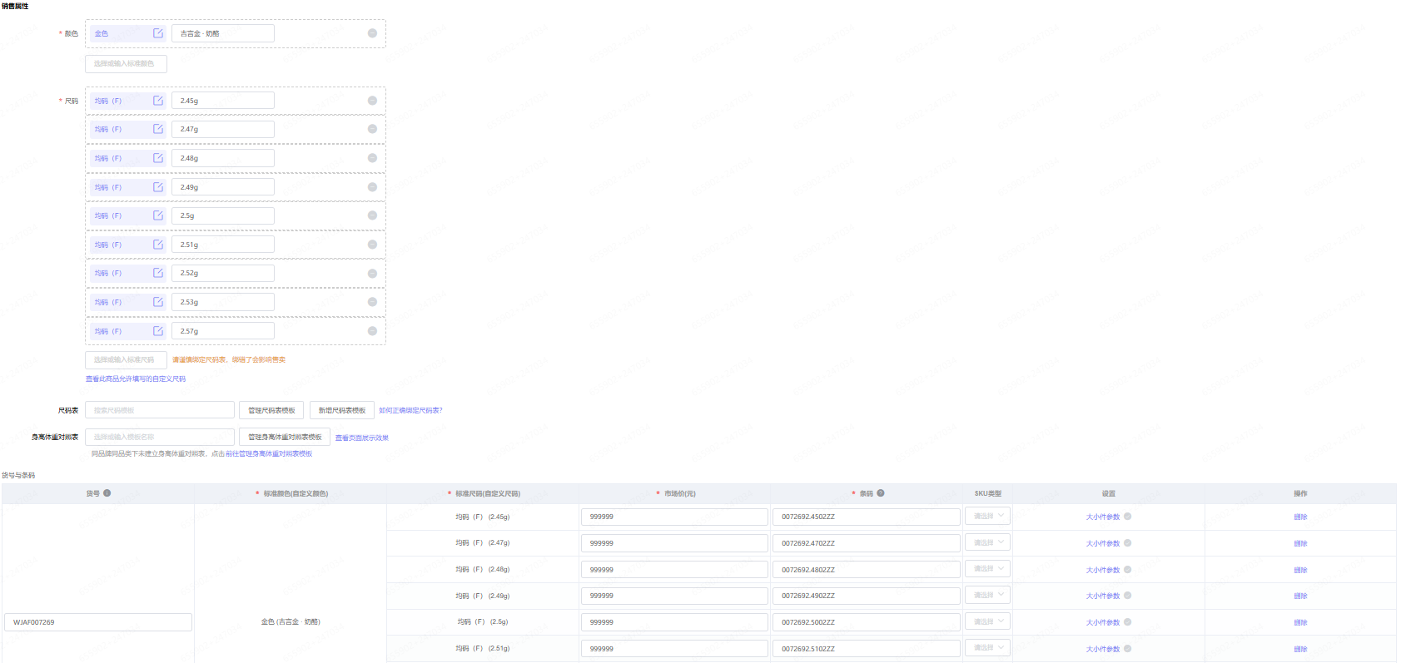Click edit icon on the 2.45g size row
The width and height of the screenshot is (1401, 663).
tap(158, 101)
